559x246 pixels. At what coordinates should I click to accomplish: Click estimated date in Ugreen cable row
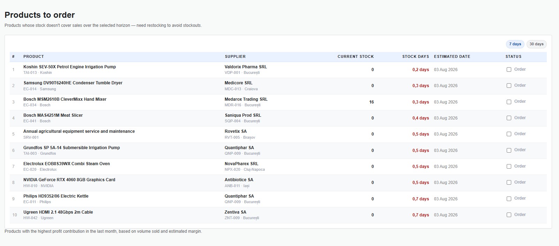pyautogui.click(x=446, y=215)
